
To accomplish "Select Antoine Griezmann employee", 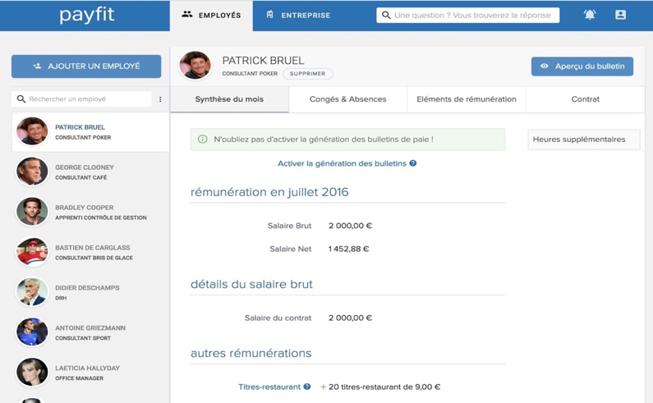I will coord(90,332).
